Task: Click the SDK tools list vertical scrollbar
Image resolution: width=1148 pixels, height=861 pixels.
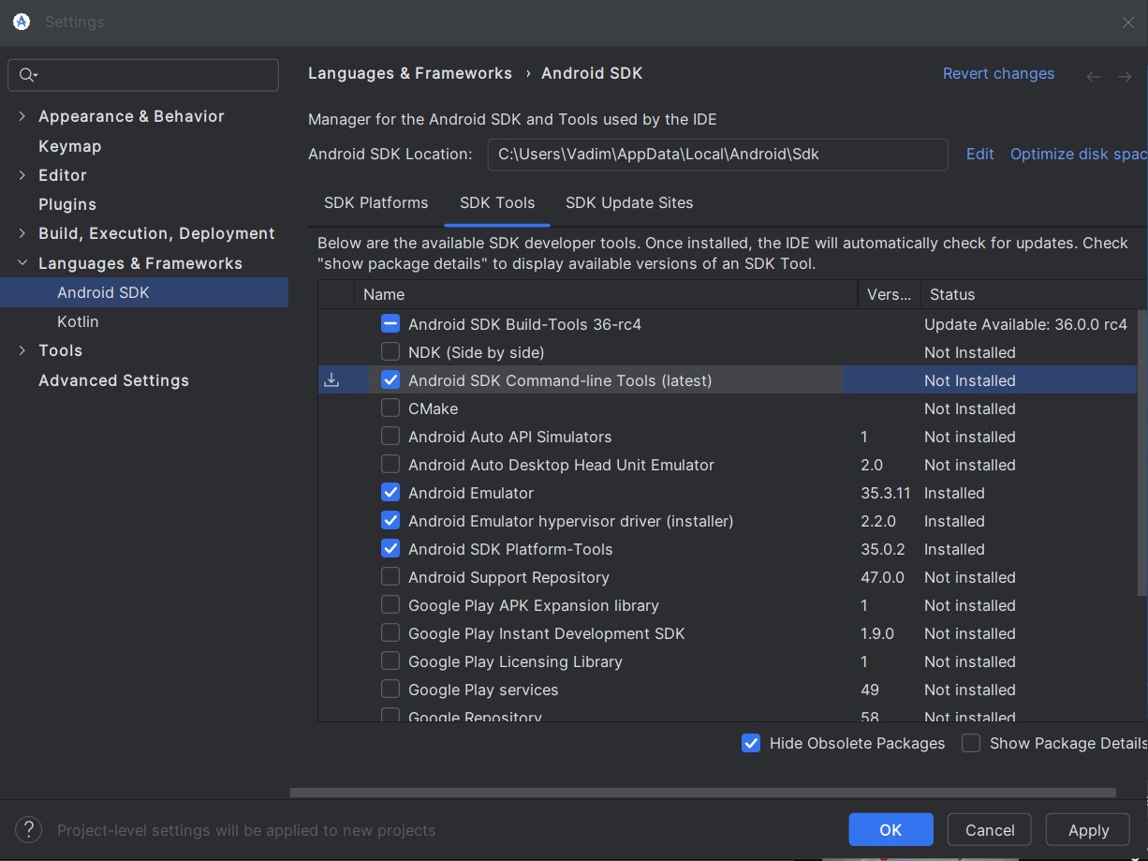Action: coord(1141,453)
